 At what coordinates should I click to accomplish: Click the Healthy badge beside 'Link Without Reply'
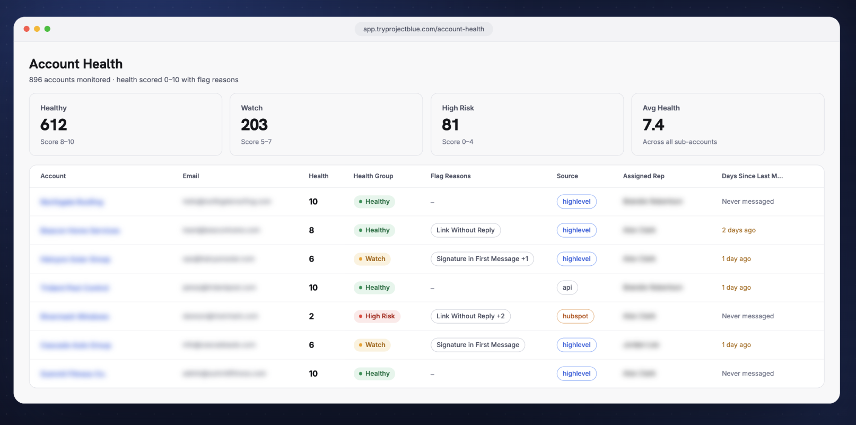(374, 230)
